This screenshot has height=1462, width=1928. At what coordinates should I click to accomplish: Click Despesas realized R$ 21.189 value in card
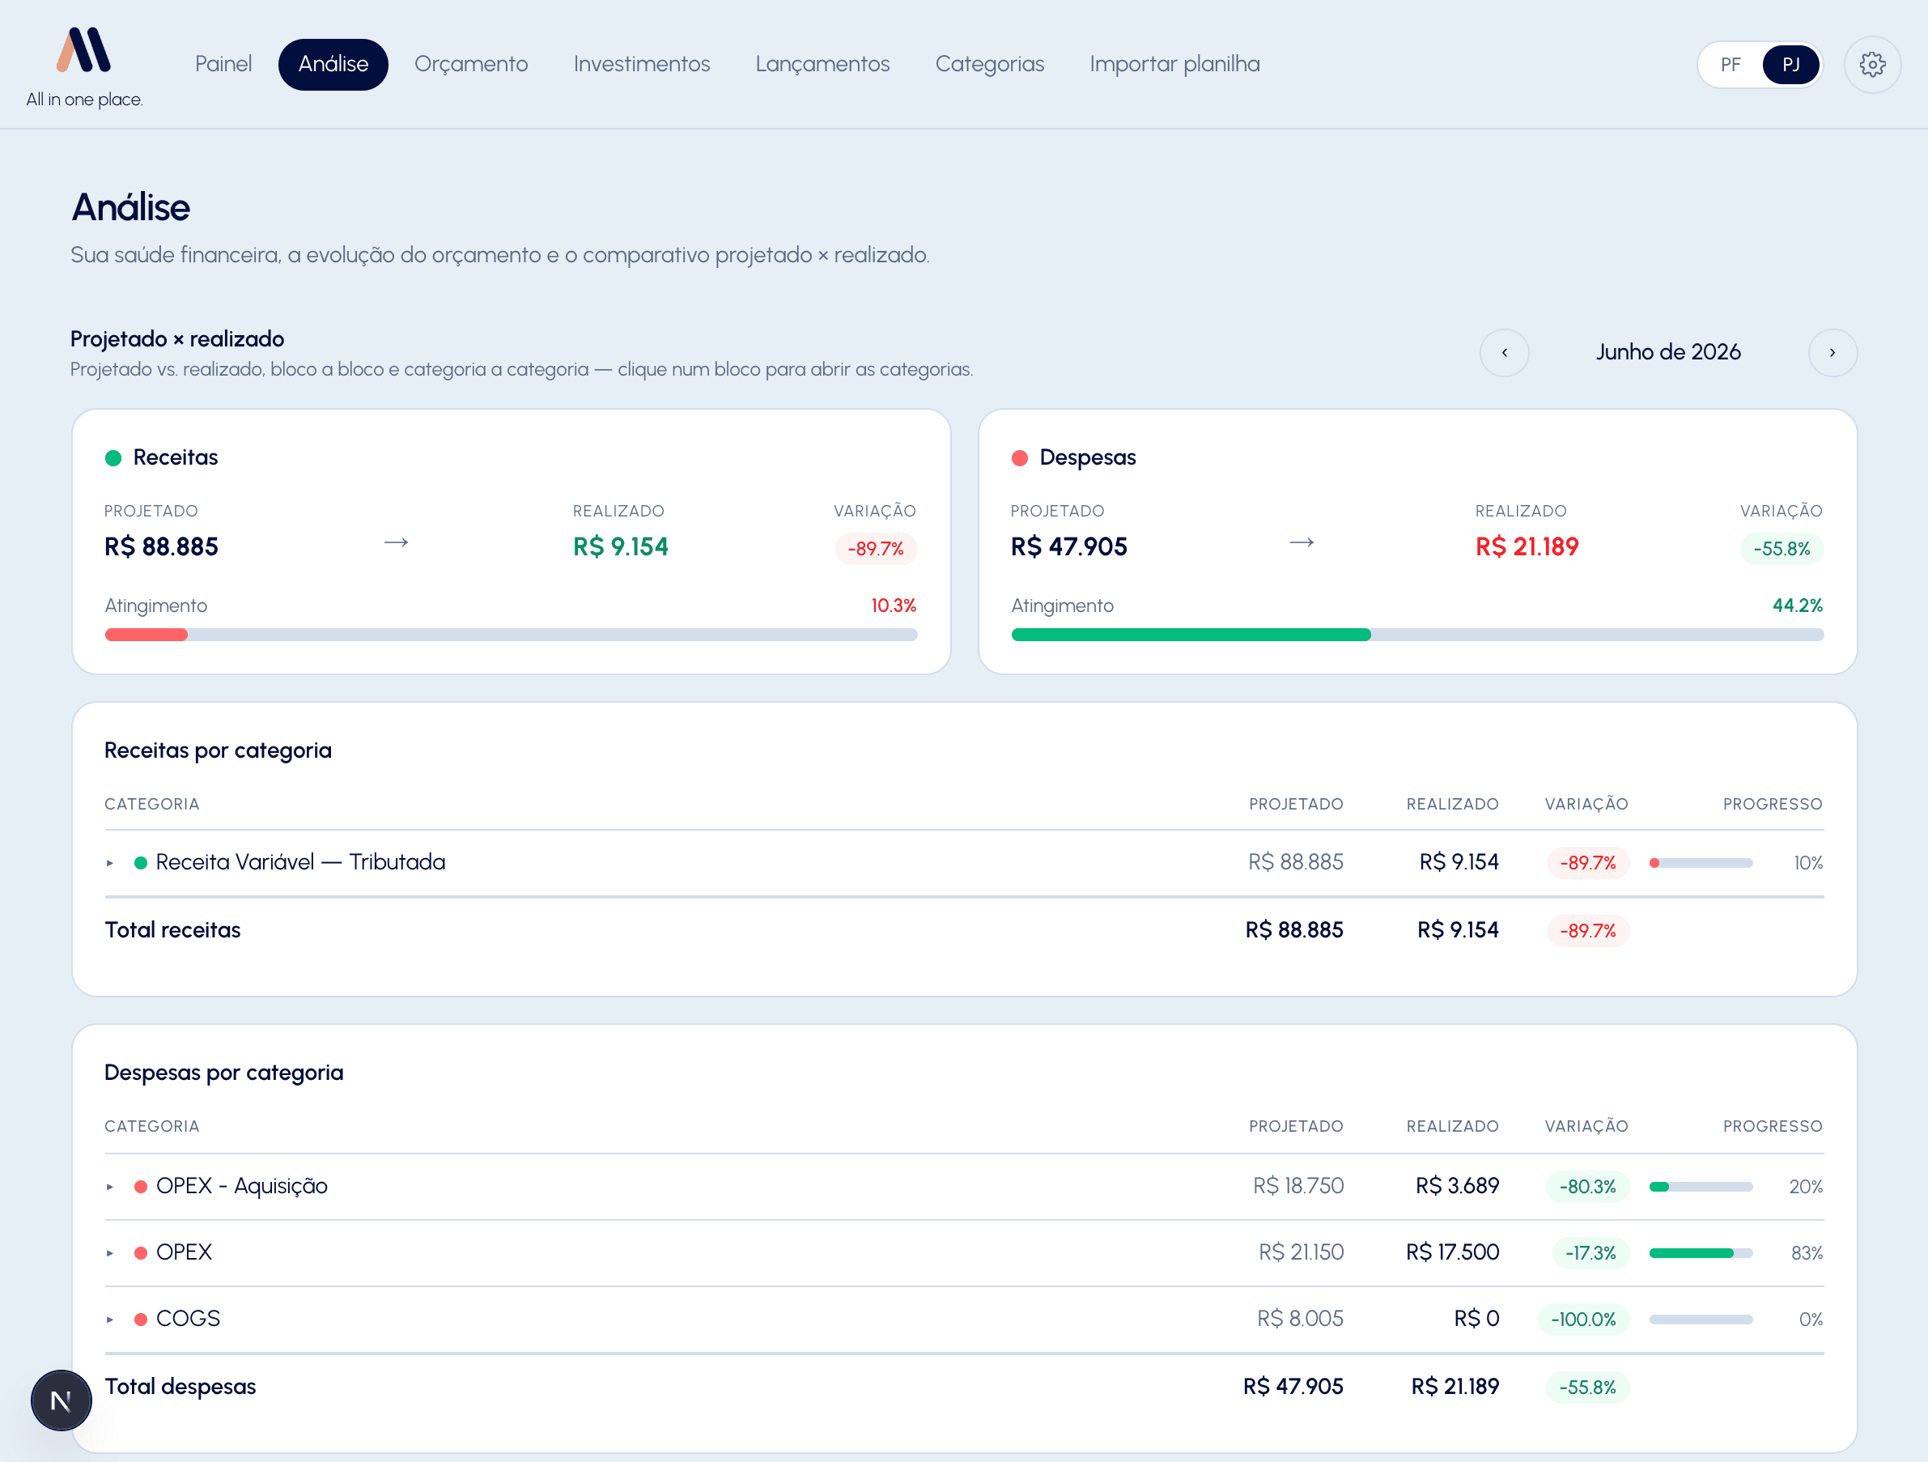tap(1527, 546)
